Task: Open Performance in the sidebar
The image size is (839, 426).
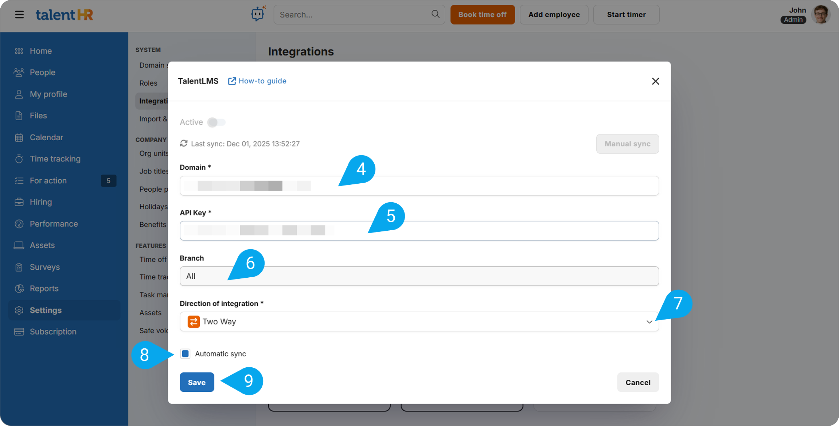Action: pyautogui.click(x=54, y=224)
